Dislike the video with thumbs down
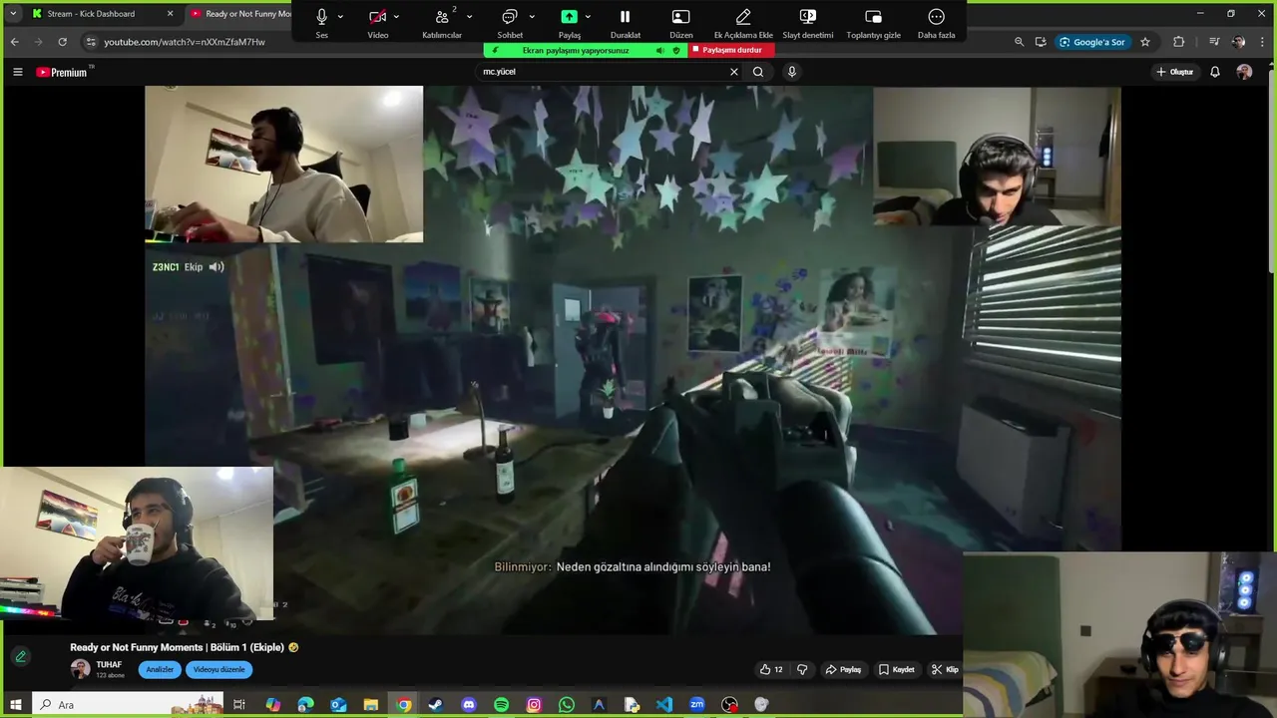 [x=802, y=669]
